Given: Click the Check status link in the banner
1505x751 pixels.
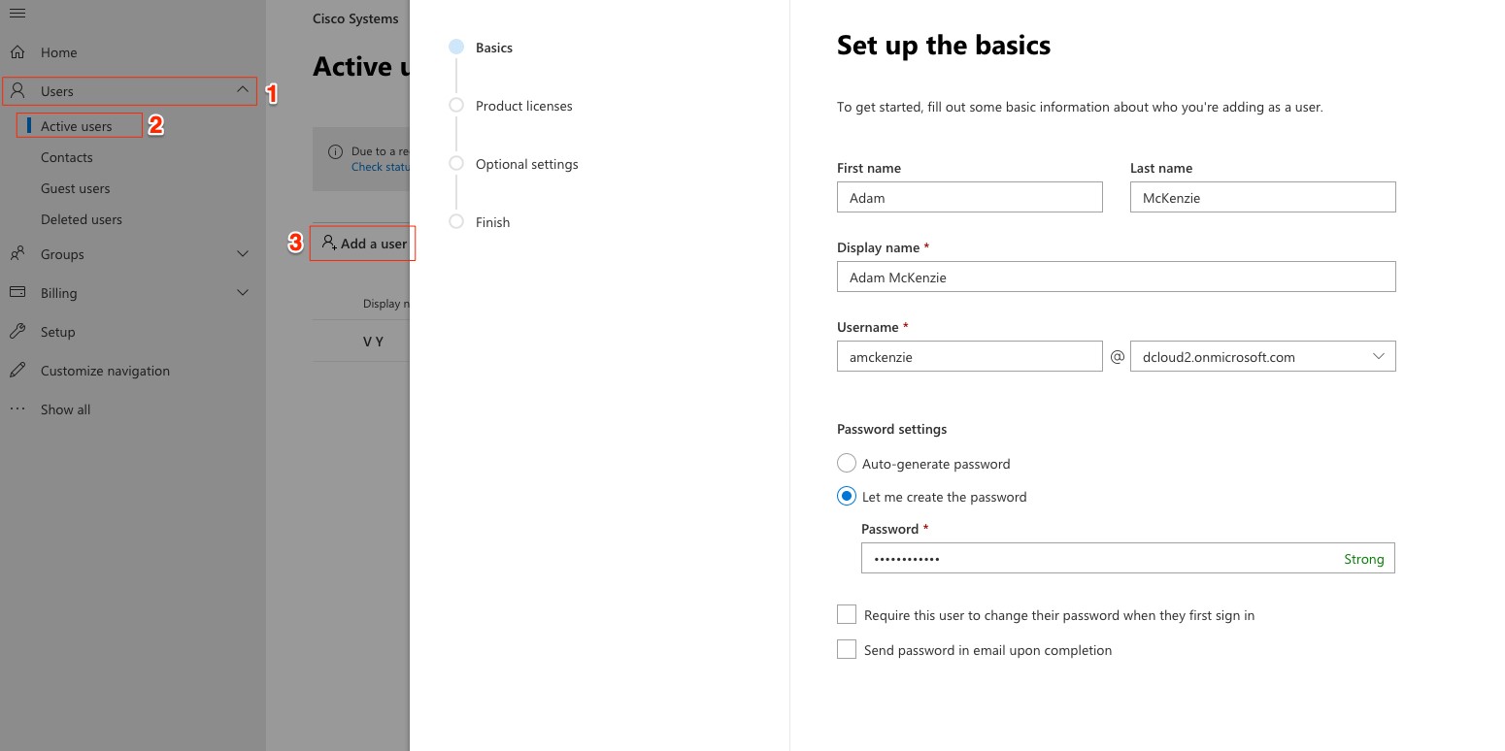Looking at the screenshot, I should tap(381, 167).
